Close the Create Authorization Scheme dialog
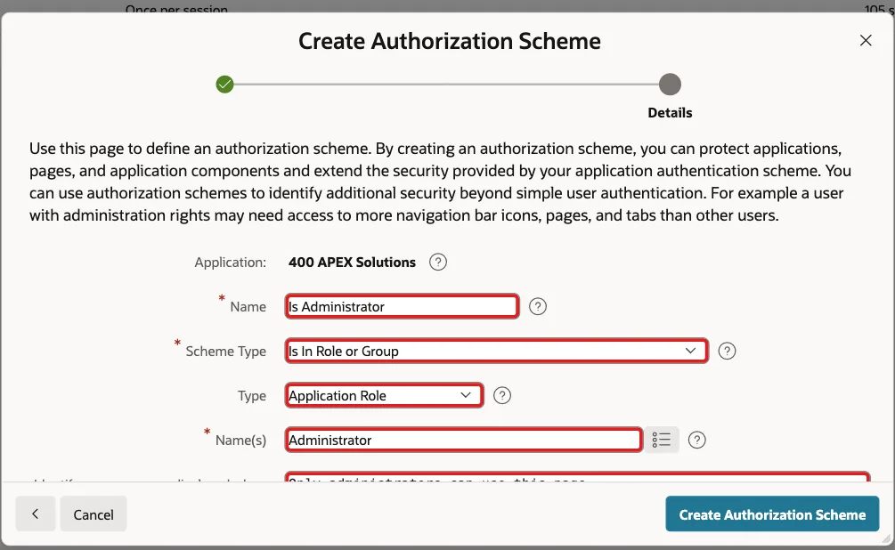895x550 pixels. [866, 41]
